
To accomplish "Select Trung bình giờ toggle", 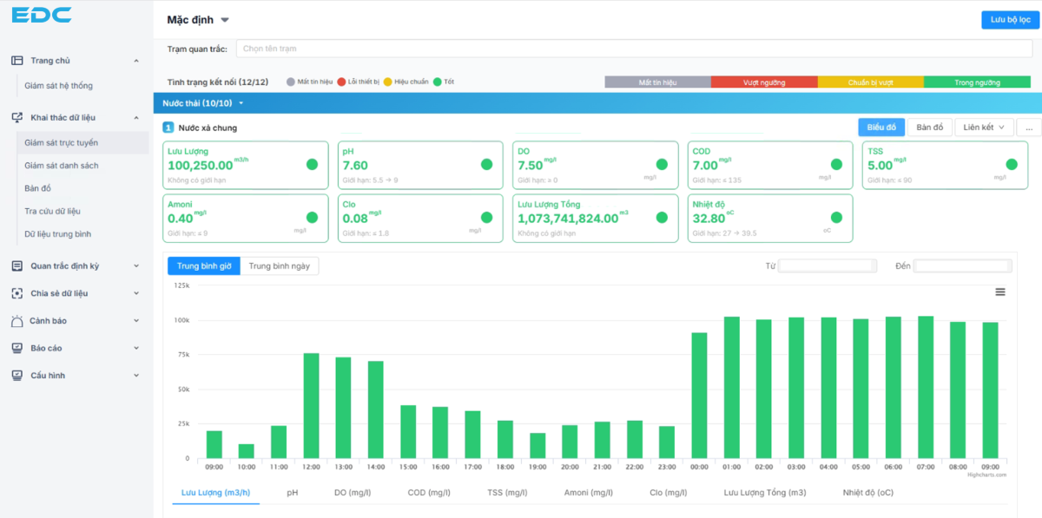I will pyautogui.click(x=204, y=266).
